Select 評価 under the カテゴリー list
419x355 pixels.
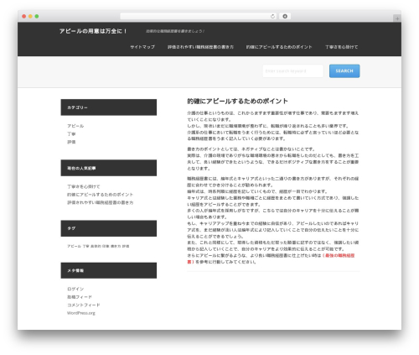71,142
